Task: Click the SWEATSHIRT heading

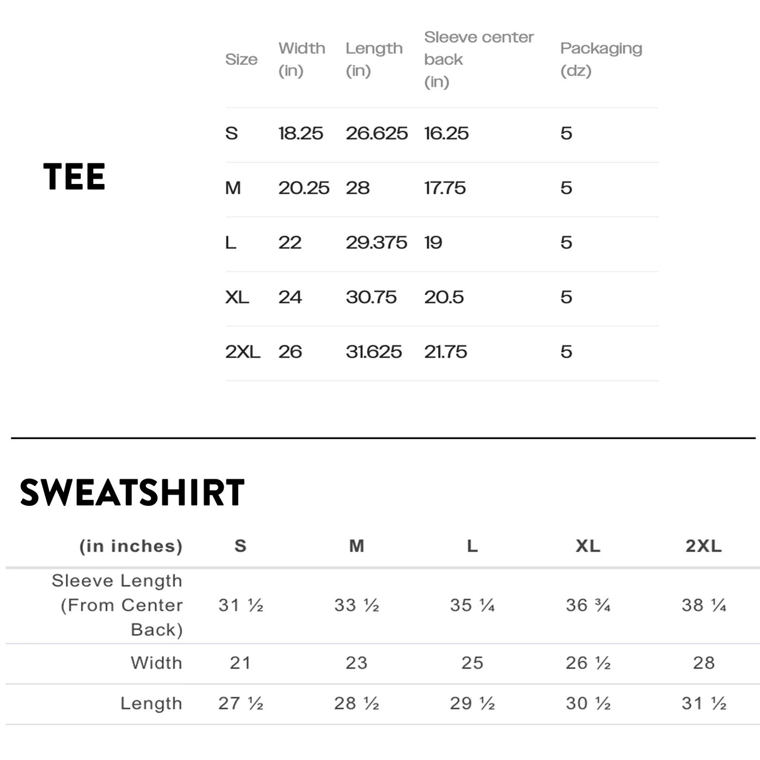Action: [x=132, y=493]
